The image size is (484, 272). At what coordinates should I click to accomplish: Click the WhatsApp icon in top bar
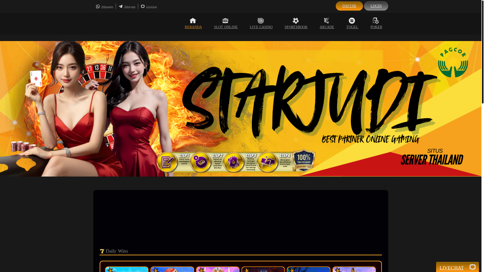pos(98,7)
